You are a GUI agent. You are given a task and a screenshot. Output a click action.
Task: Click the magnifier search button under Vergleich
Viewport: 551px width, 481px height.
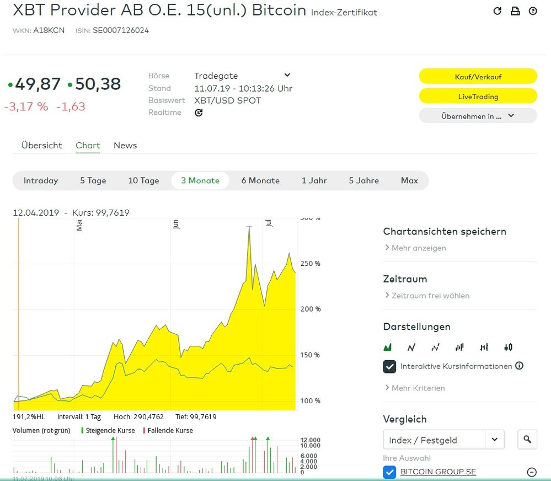[527, 440]
